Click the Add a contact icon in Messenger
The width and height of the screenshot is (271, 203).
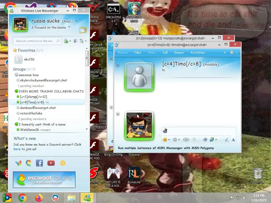(x=66, y=41)
